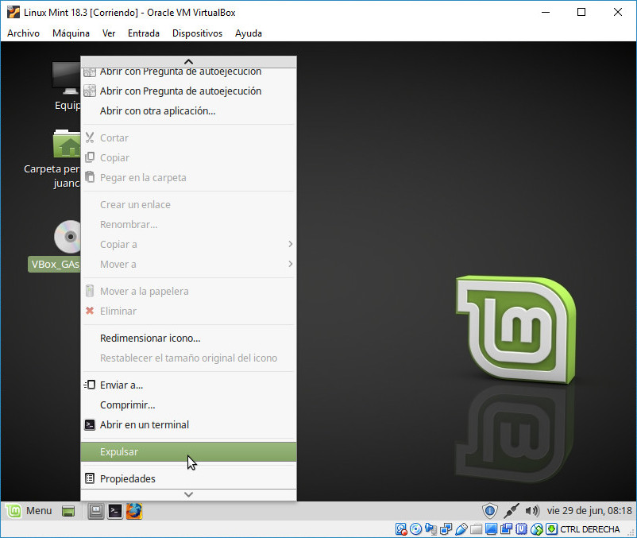Click the Renombrar entry
637x538 pixels.
coord(188,224)
